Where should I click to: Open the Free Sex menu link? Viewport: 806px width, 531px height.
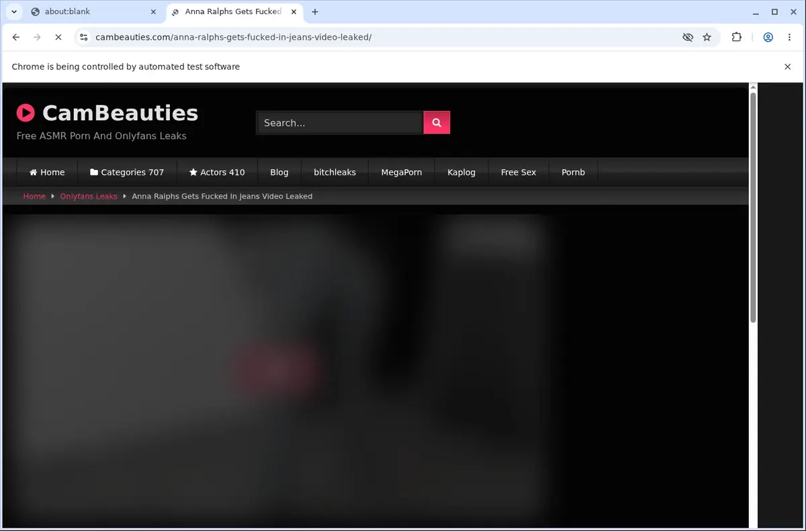coord(519,172)
